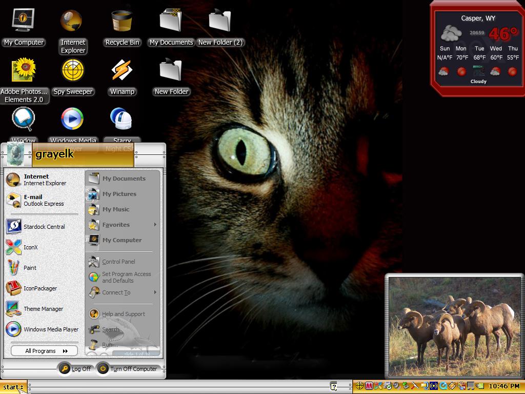Expand All Programs list
525x394 pixels.
tap(45, 351)
